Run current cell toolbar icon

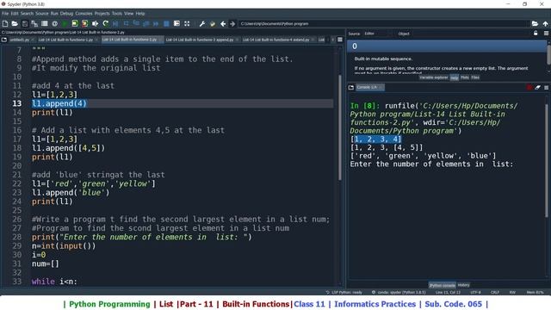pos(75,23)
